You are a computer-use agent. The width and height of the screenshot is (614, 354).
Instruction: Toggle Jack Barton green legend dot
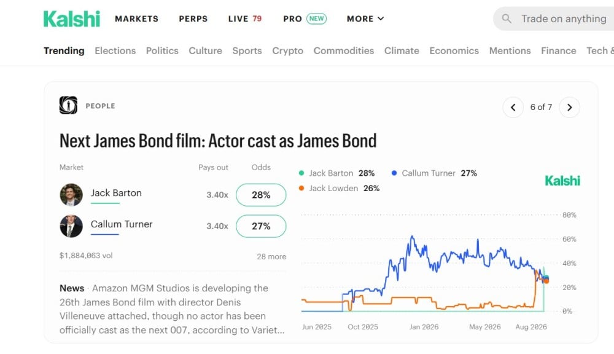click(301, 173)
